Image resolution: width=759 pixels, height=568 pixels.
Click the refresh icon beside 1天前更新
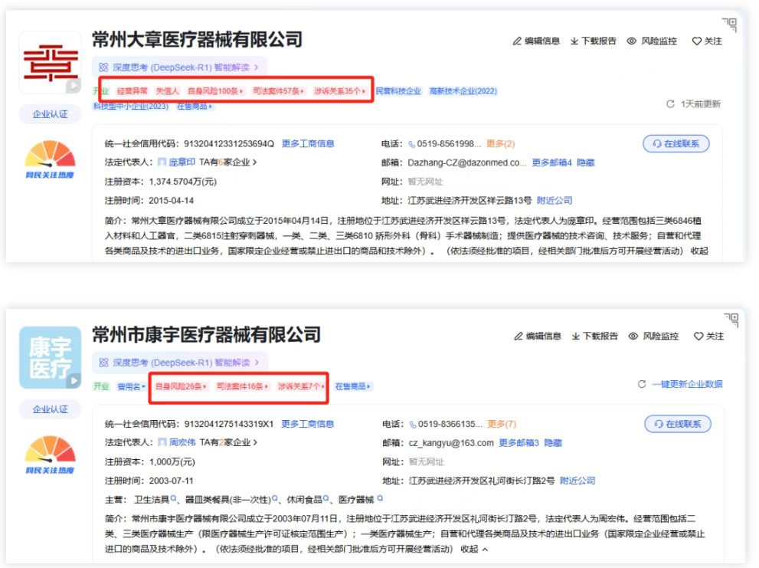pyautogui.click(x=670, y=104)
